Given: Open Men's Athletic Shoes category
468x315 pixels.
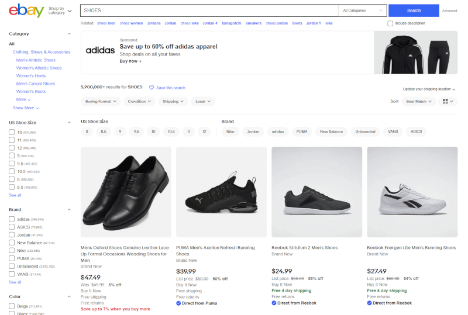Looking at the screenshot, I should pyautogui.click(x=36, y=60).
